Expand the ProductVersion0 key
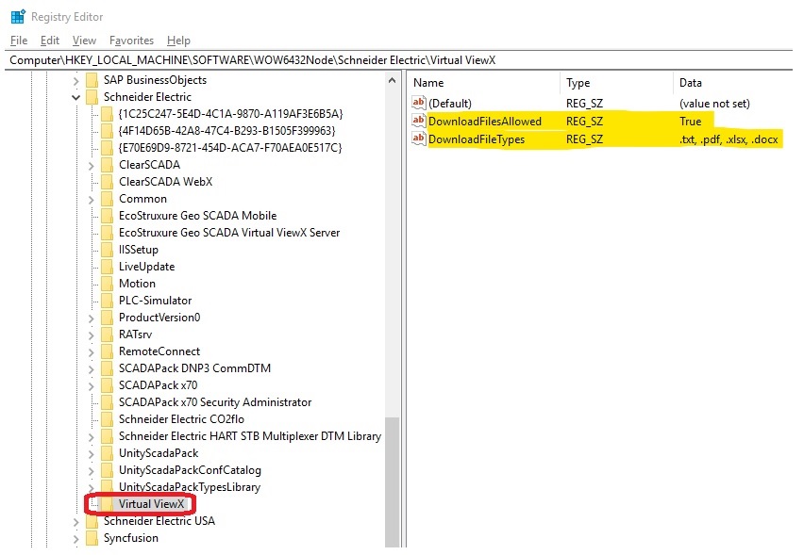 (x=92, y=318)
